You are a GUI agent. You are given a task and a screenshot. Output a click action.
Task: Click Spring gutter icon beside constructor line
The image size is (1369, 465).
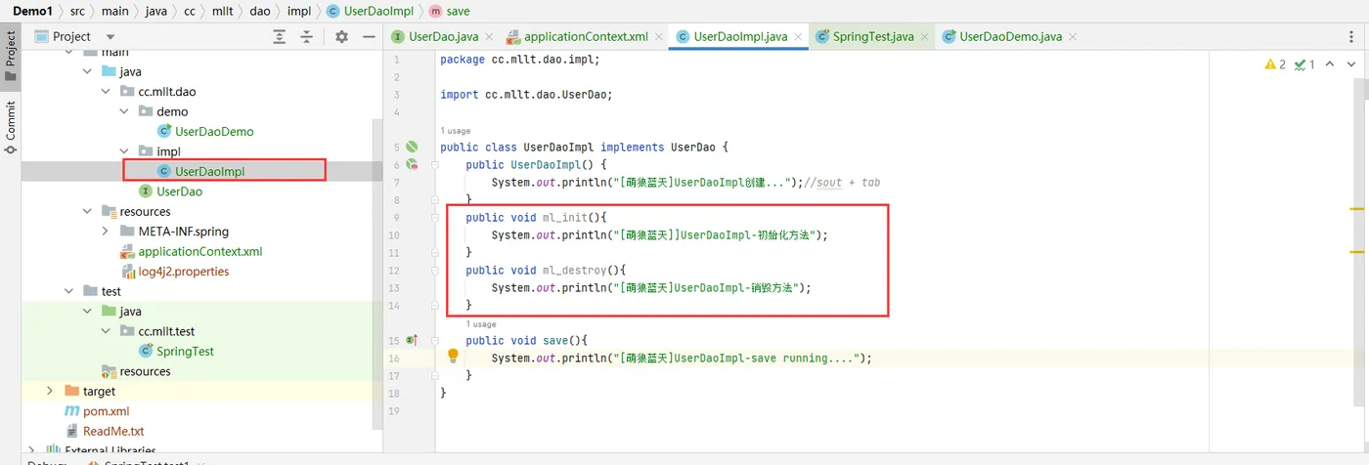coord(412,165)
